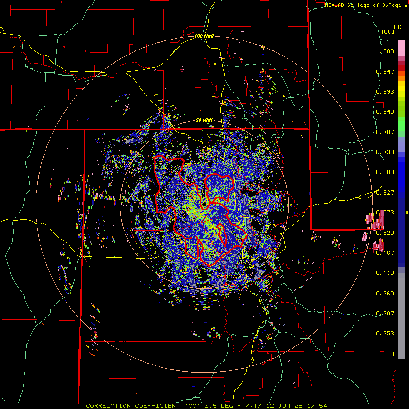Click the 0.467 legend value
409x409 pixels.
point(385,253)
